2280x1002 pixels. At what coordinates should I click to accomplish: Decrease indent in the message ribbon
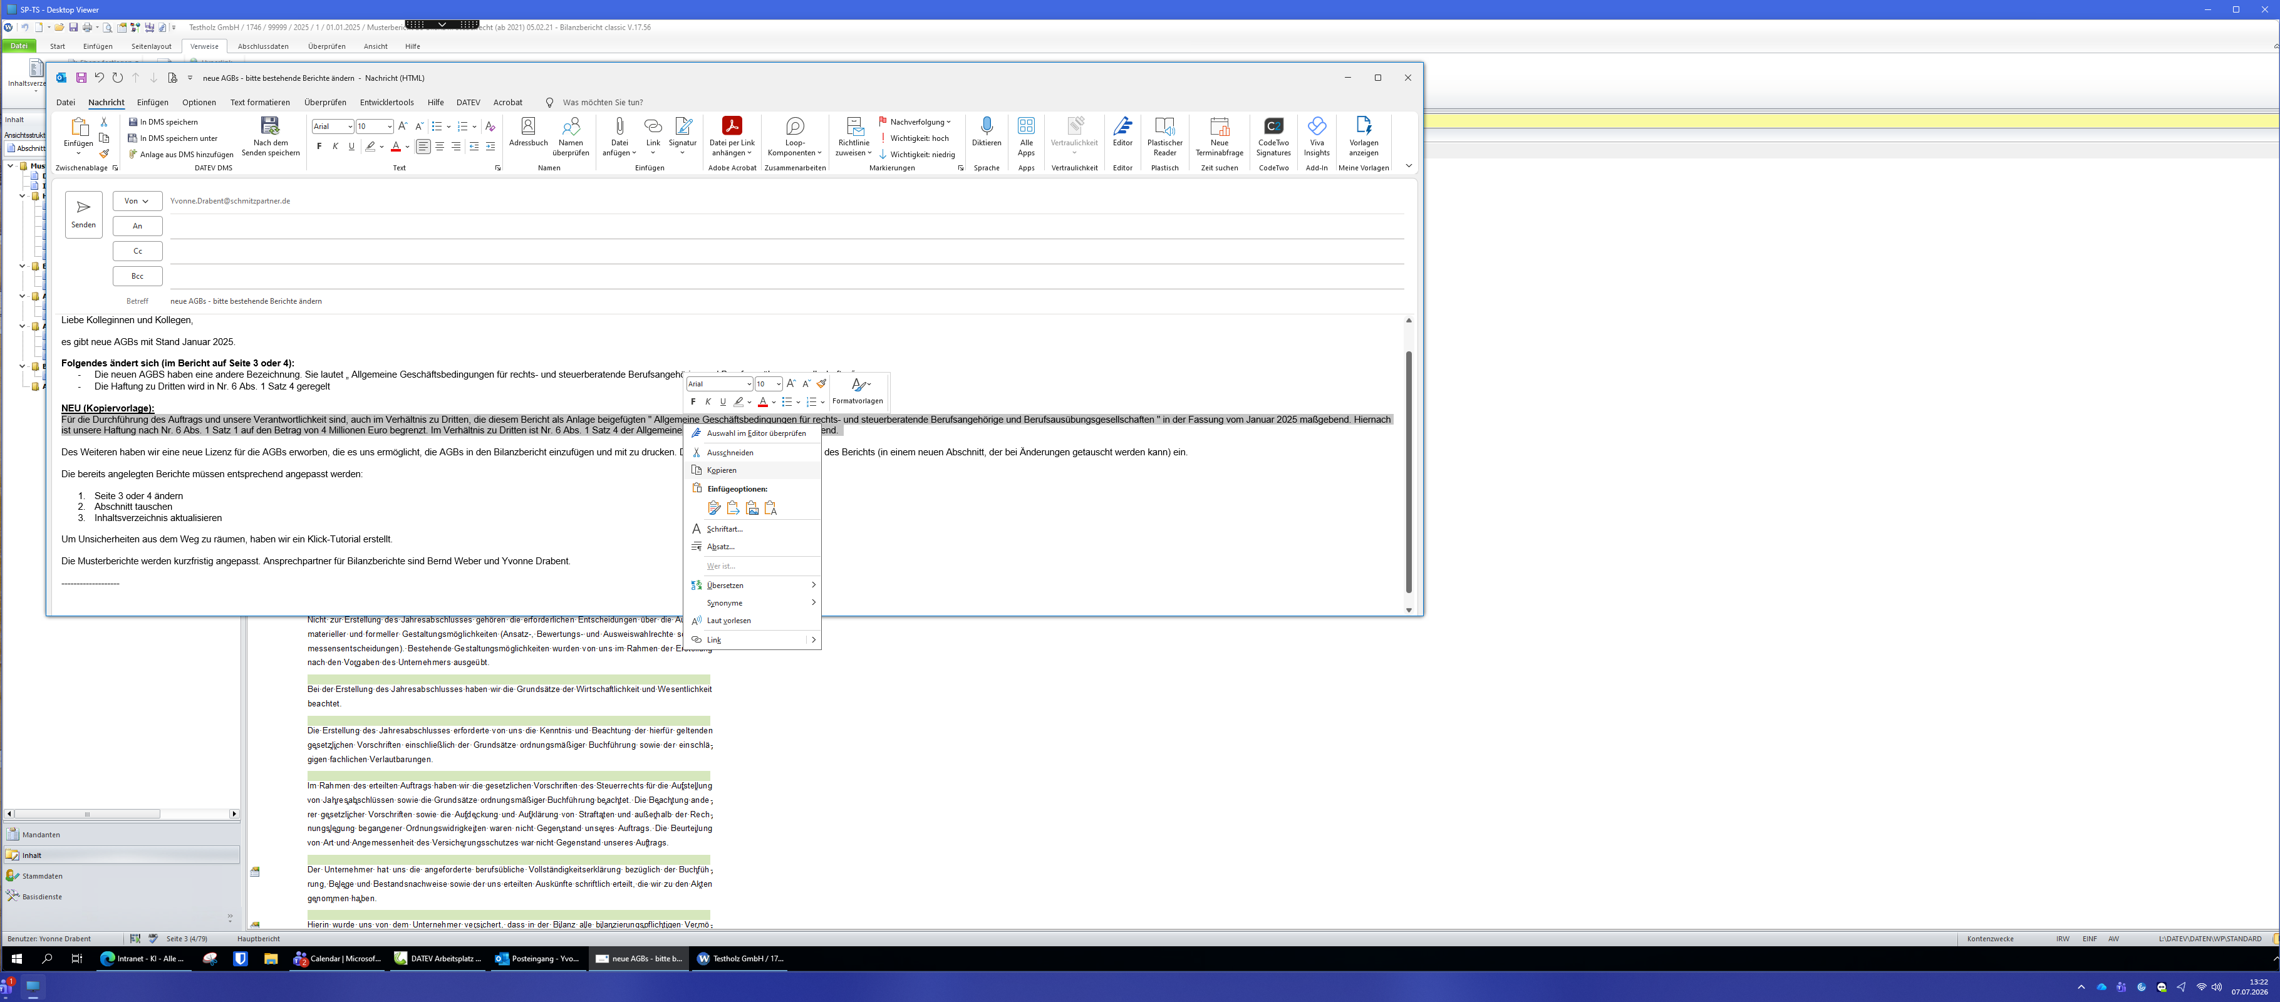point(474,146)
